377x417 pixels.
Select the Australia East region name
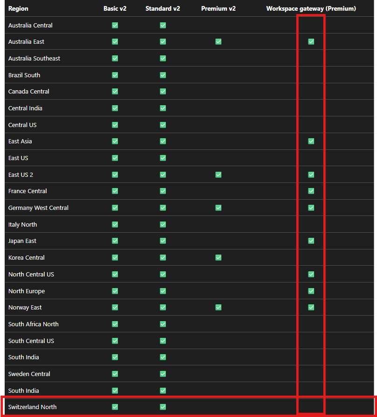[26, 42]
